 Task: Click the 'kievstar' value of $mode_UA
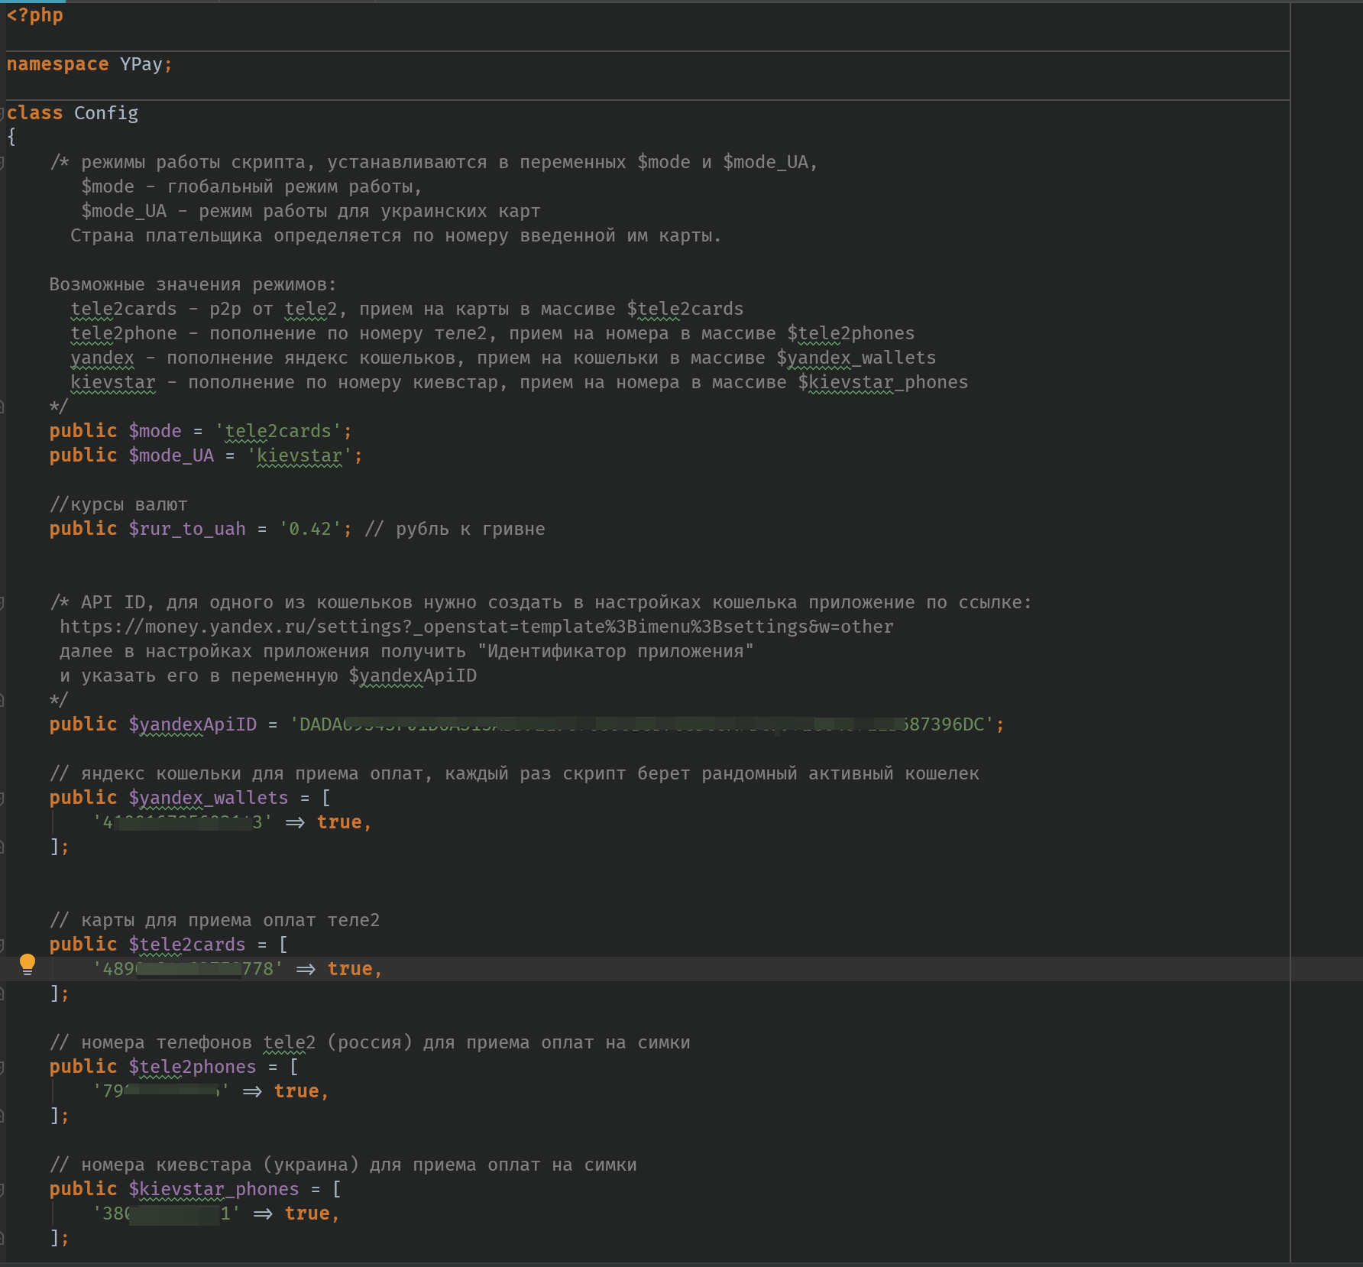(x=299, y=456)
